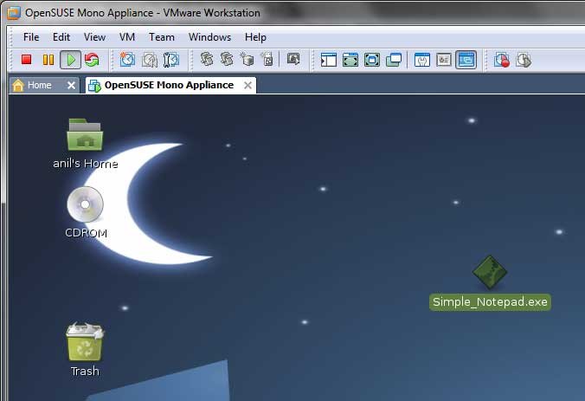Open the Team menu

(161, 37)
